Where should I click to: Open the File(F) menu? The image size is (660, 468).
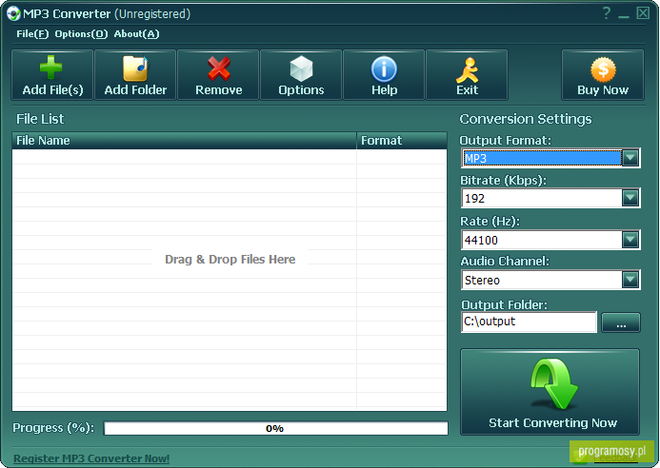point(32,34)
